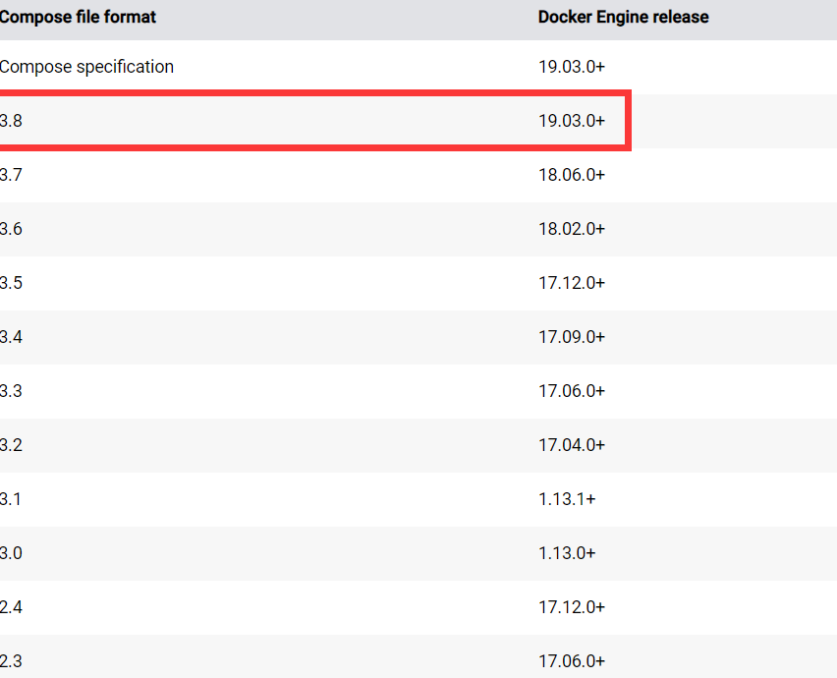Click the 17.06.0+ value in the 2.3 row
Screen dimensions: 837x678
(572, 661)
